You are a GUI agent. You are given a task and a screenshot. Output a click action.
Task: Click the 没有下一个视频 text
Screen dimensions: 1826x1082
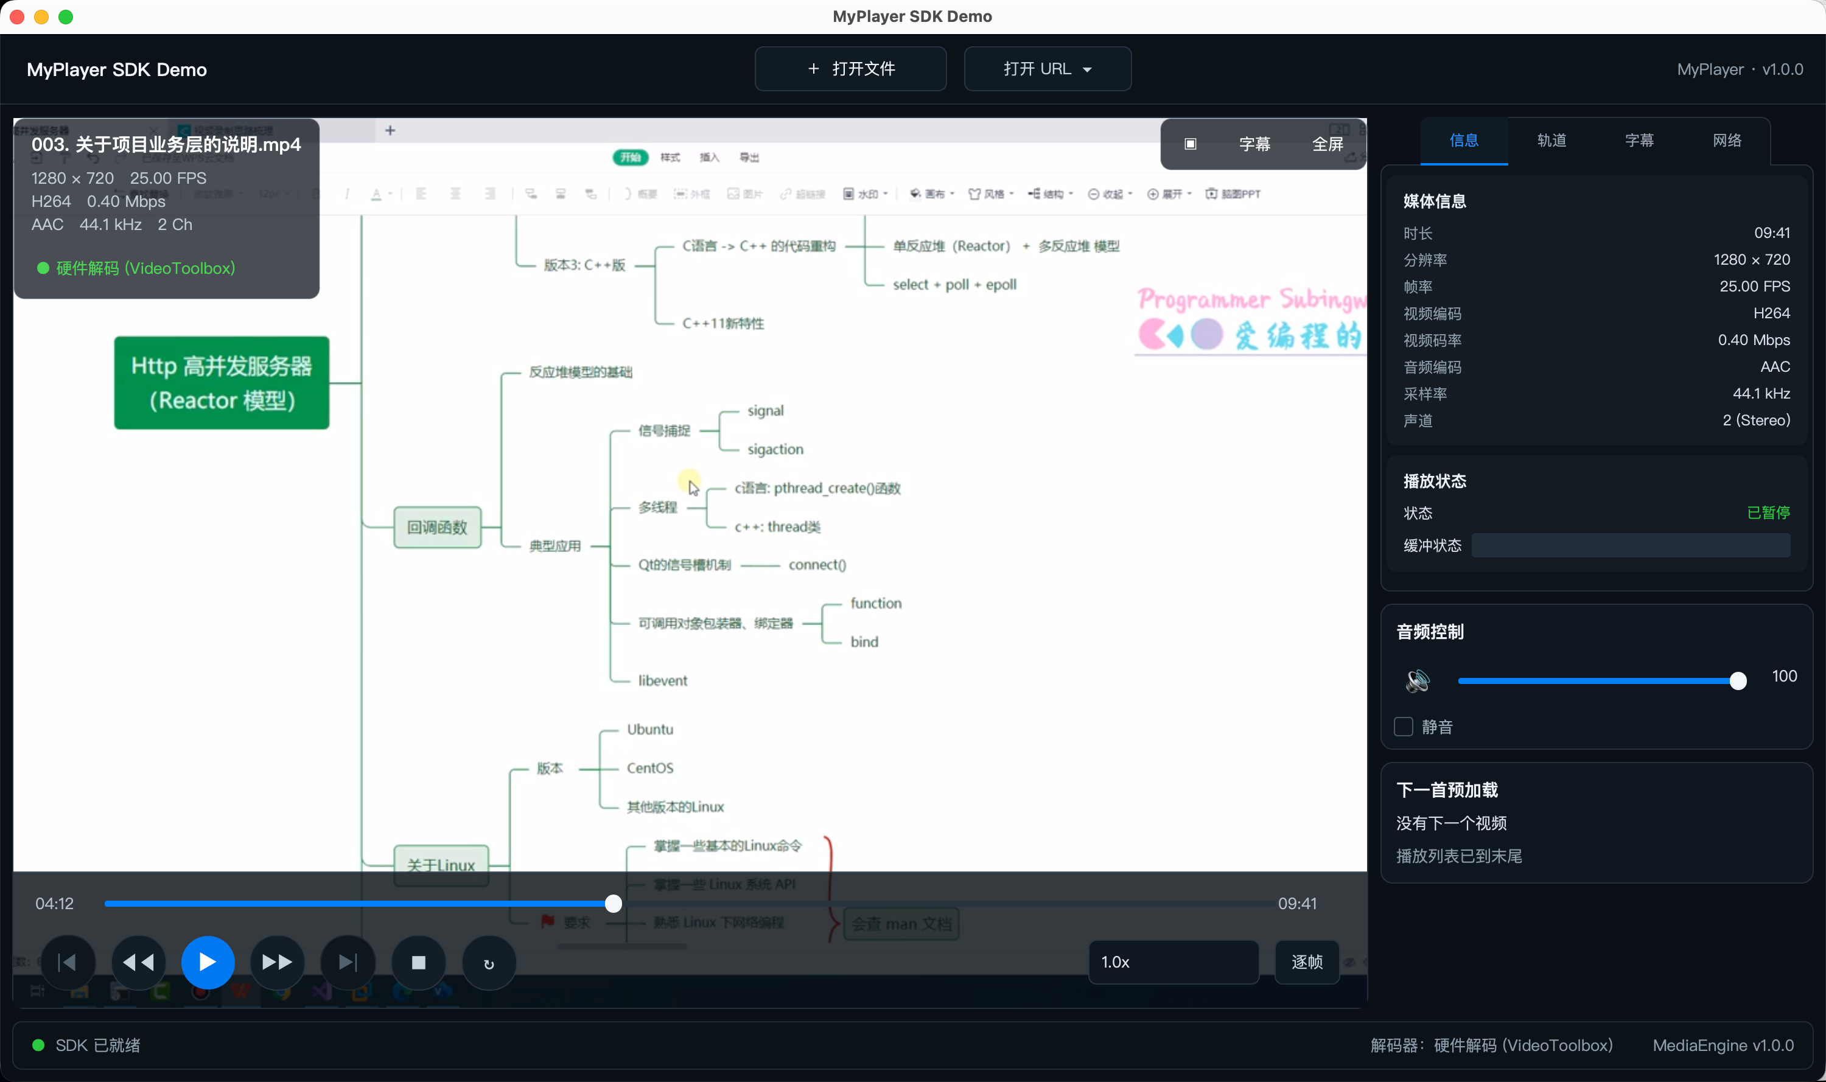(1451, 823)
